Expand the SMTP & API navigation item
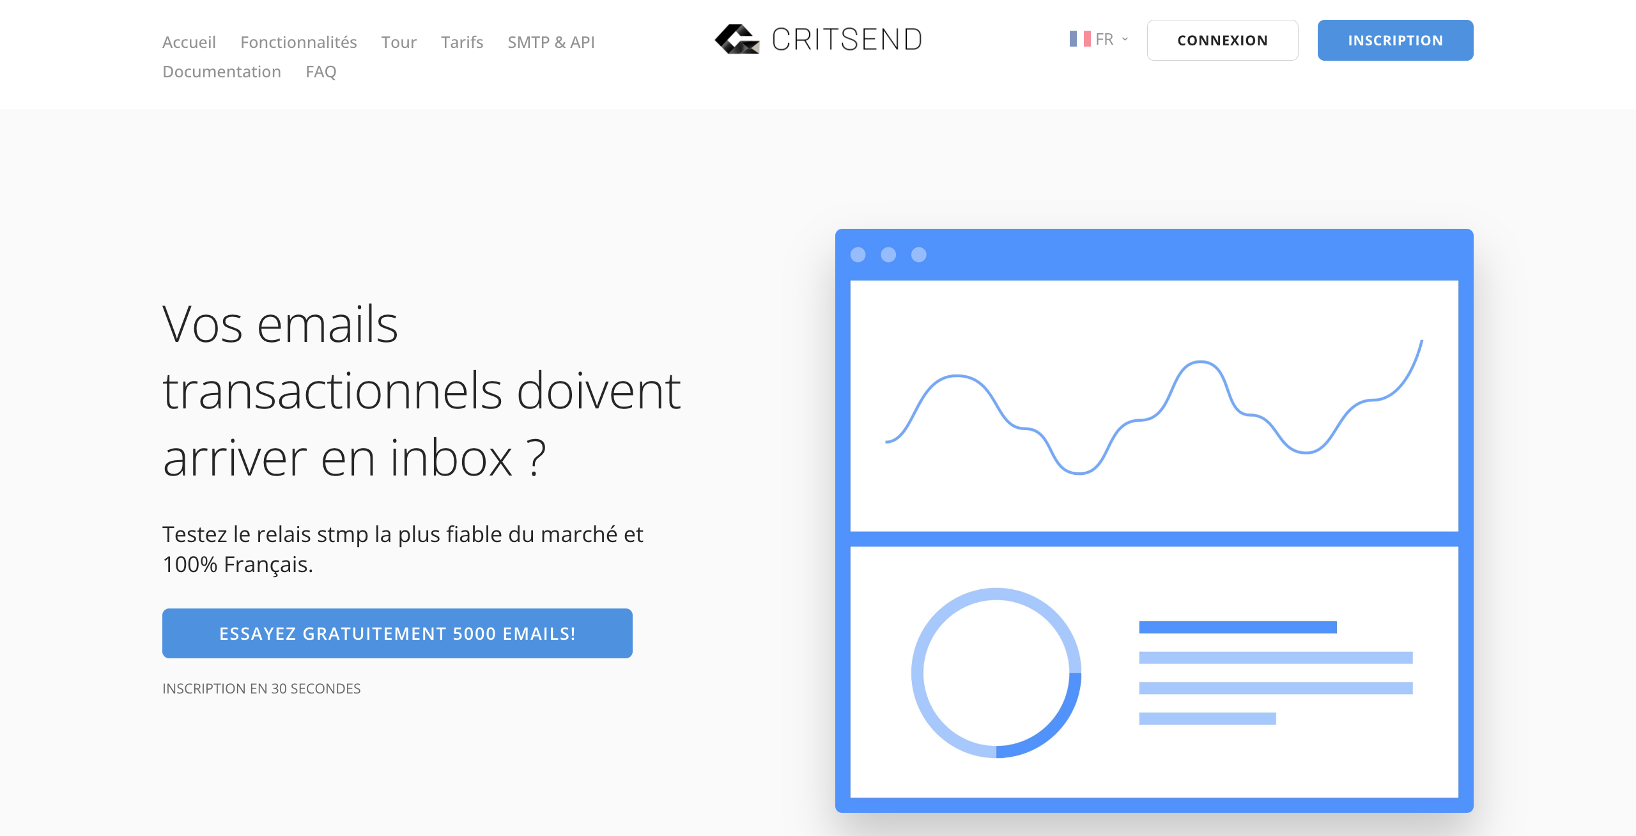1636x836 pixels. pyautogui.click(x=550, y=42)
